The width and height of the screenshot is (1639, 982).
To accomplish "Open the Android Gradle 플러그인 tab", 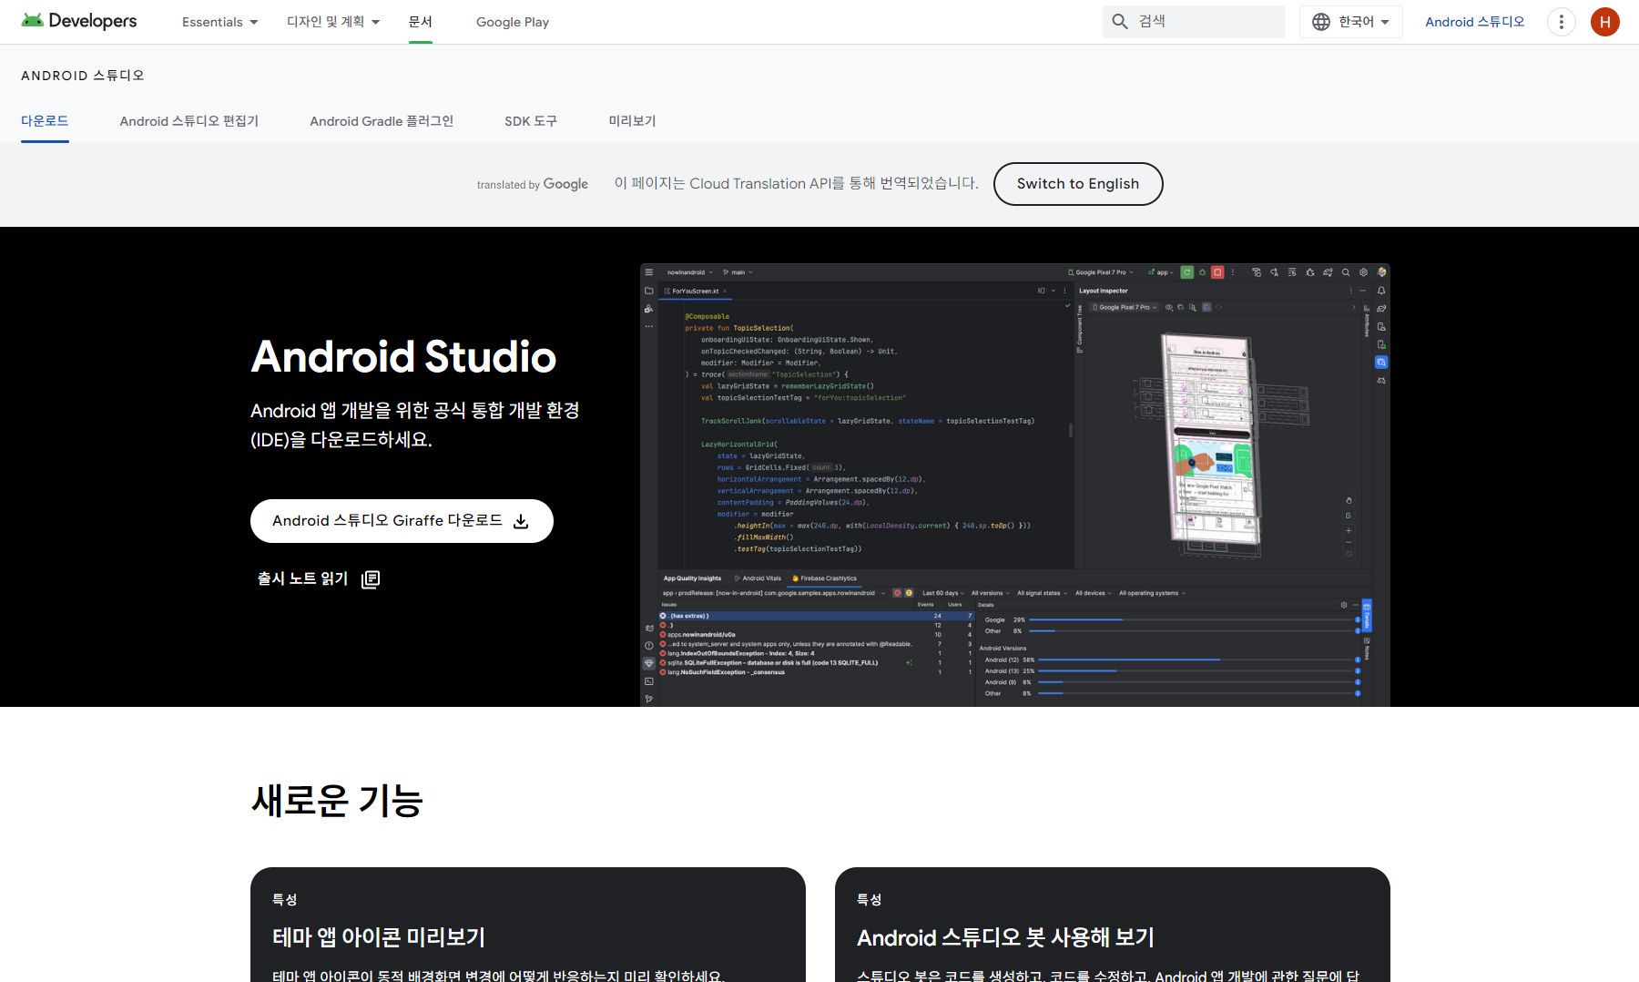I will [x=382, y=121].
